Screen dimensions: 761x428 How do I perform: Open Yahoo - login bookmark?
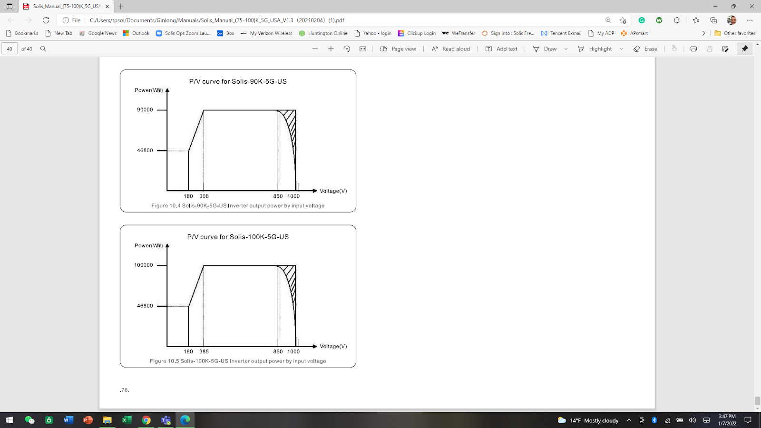pos(373,33)
